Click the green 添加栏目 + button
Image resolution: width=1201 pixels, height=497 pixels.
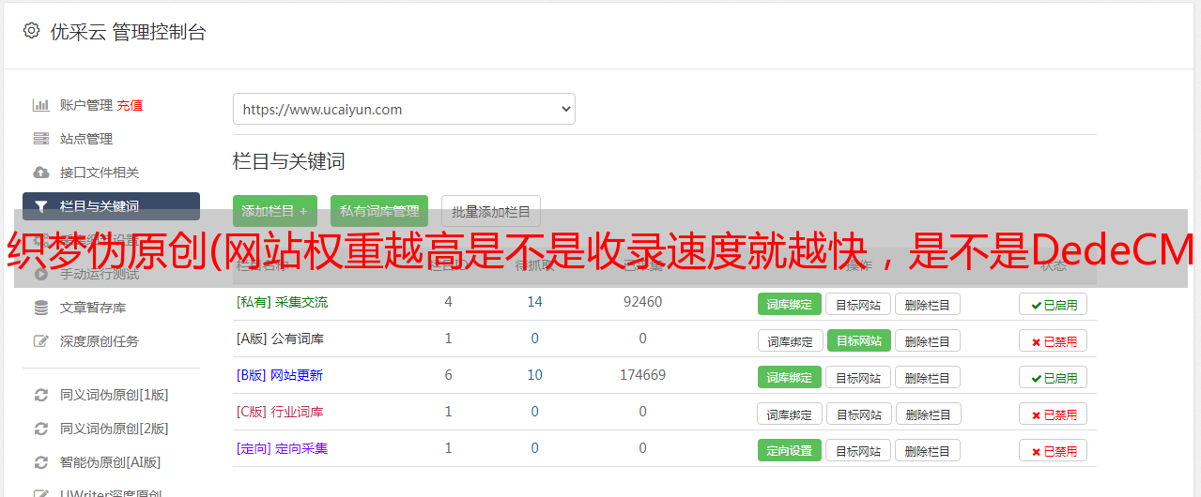tap(275, 211)
